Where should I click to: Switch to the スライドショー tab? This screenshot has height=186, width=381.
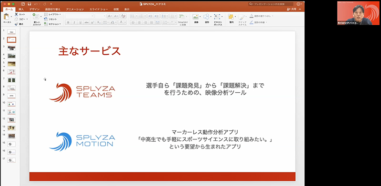(x=99, y=9)
